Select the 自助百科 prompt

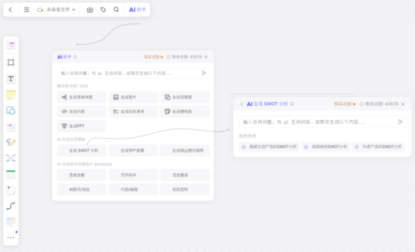pyautogui.click(x=185, y=190)
